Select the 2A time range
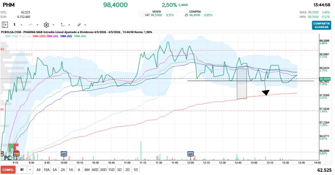Image resolution: width=335 pixels, height=175 pixels. [x=63, y=170]
